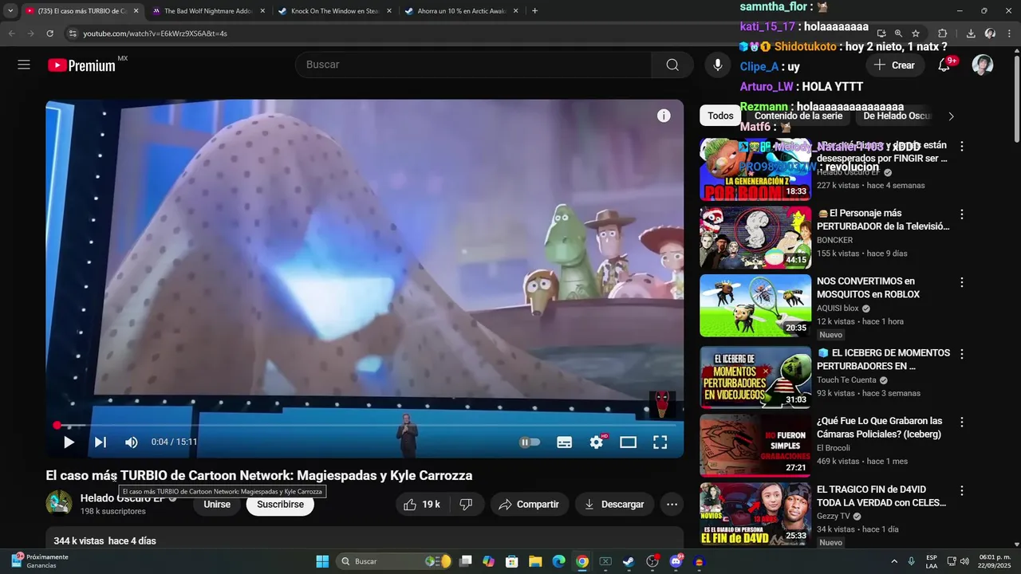Open the 44:15 Personaje PERTURBADOR thumbnail
The image size is (1021, 574).
pyautogui.click(x=755, y=238)
